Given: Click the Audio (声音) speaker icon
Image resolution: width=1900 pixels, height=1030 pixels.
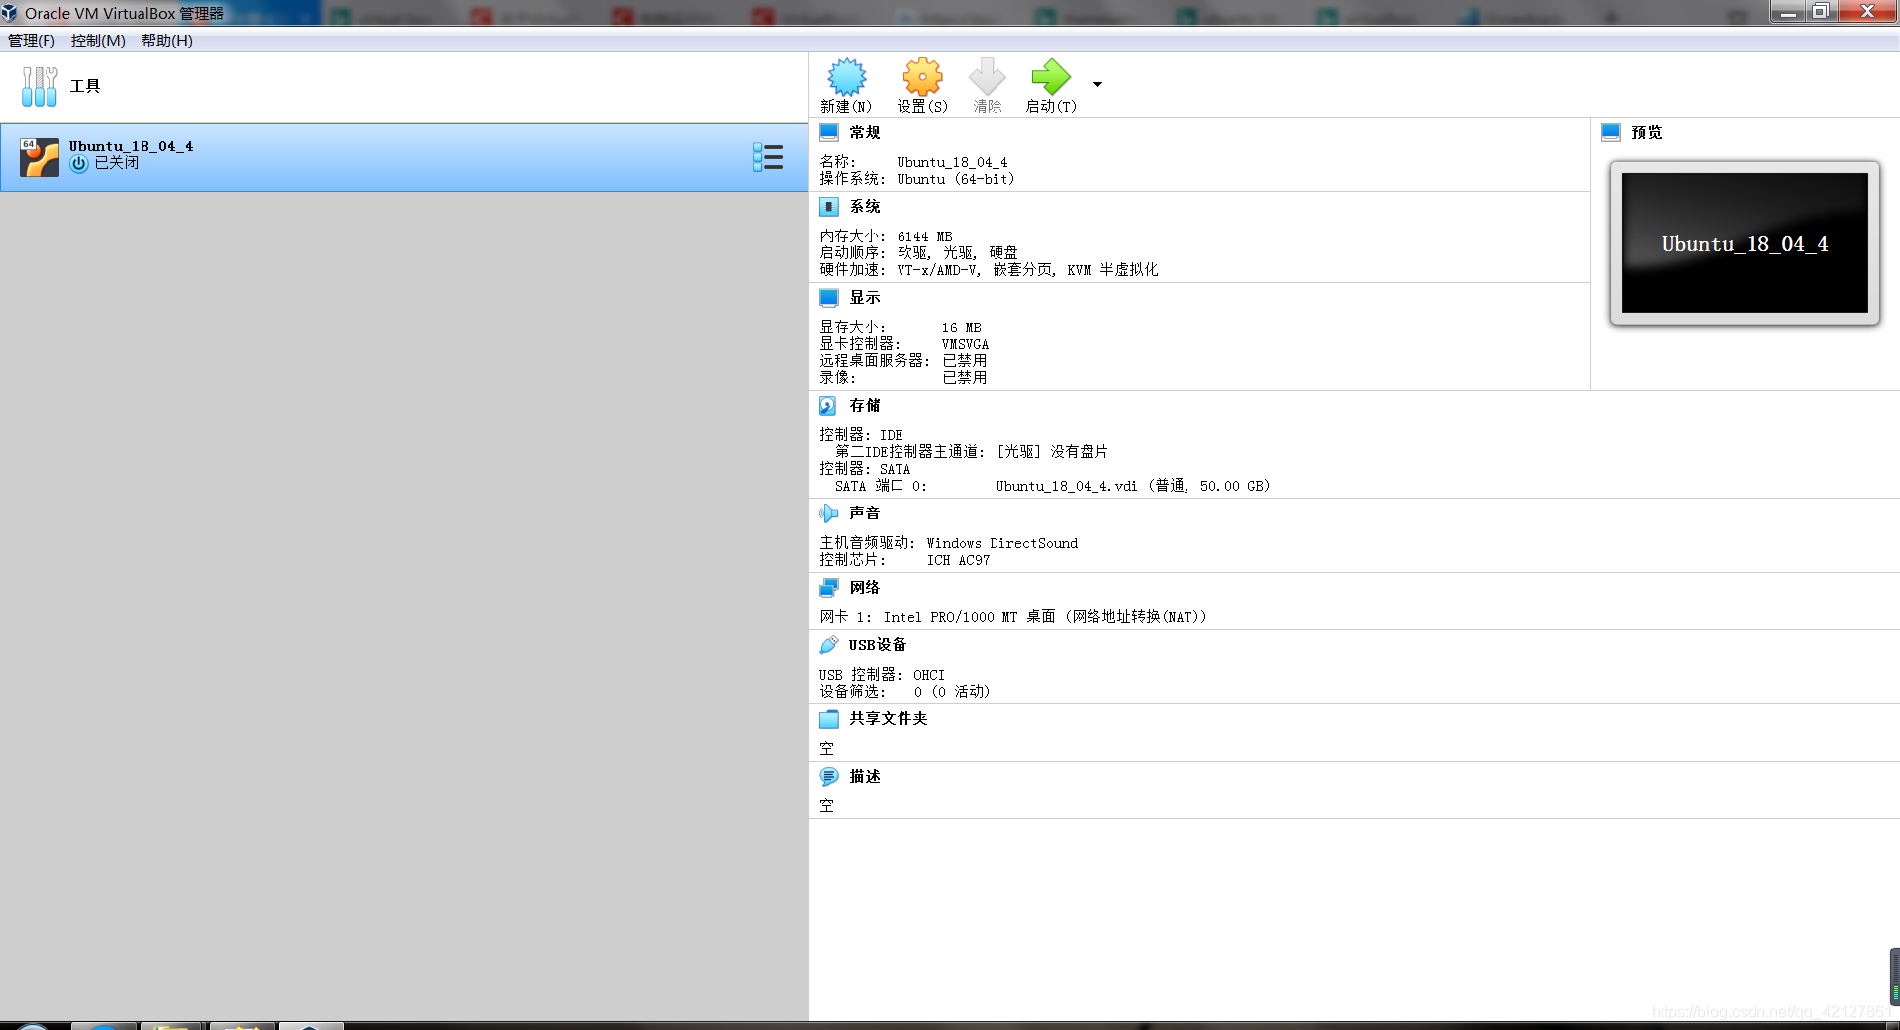Looking at the screenshot, I should [829, 513].
